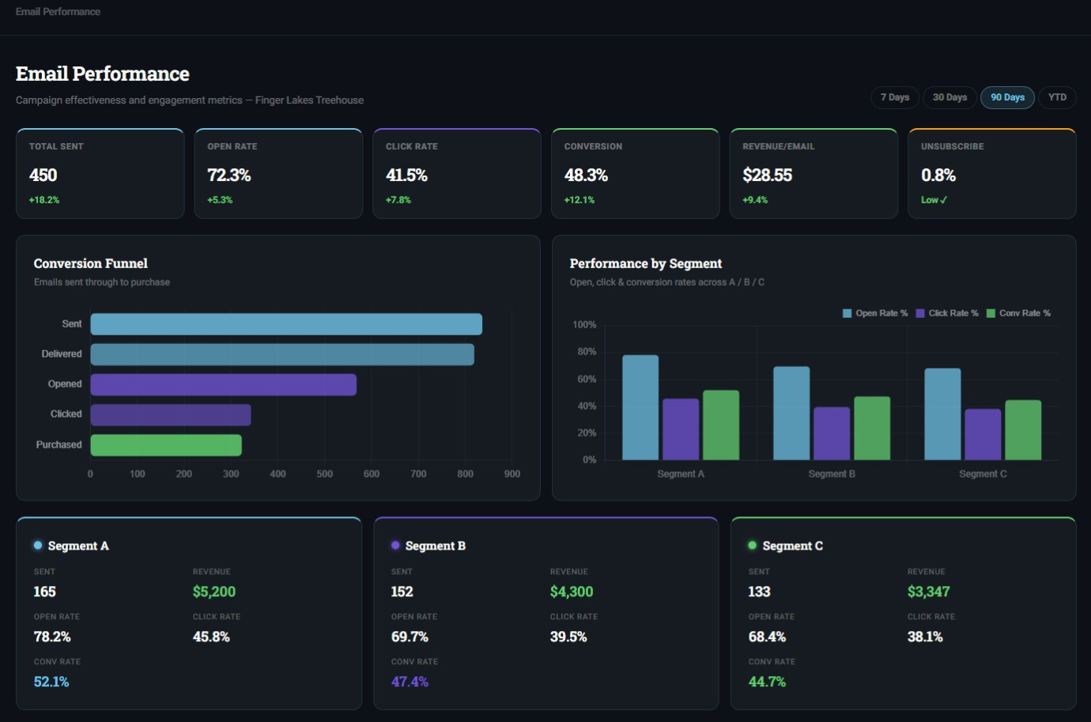Click Segment C conv rate 44.7%
1091x722 pixels.
767,682
